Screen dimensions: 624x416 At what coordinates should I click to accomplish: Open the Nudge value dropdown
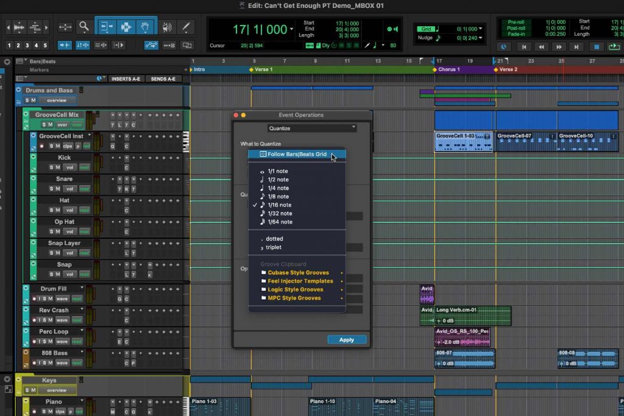coord(480,38)
